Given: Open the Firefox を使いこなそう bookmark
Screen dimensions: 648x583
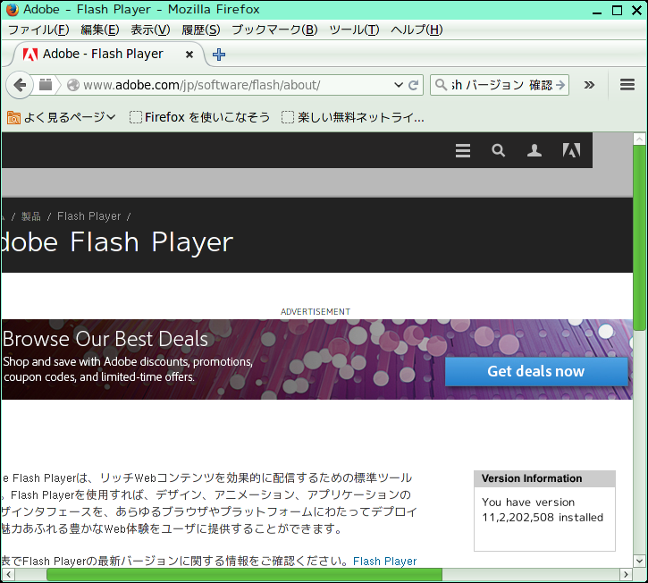Looking at the screenshot, I should coord(199,117).
